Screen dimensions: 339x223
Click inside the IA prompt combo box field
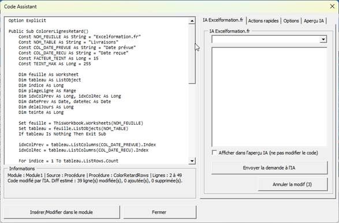tap(266, 39)
